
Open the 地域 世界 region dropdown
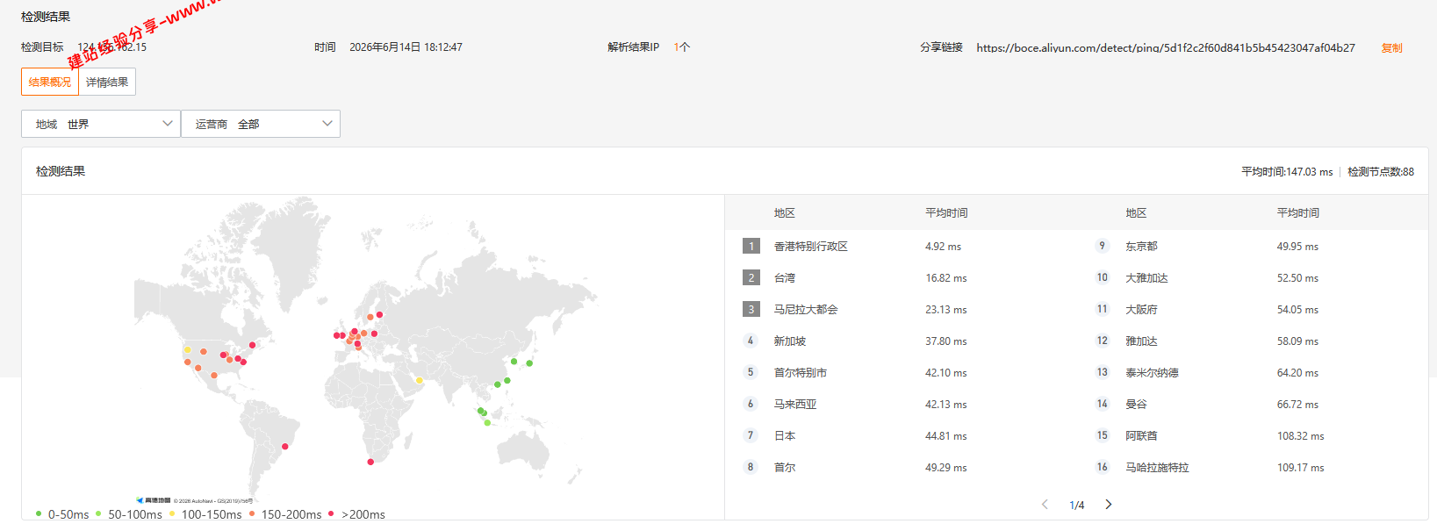(x=101, y=124)
